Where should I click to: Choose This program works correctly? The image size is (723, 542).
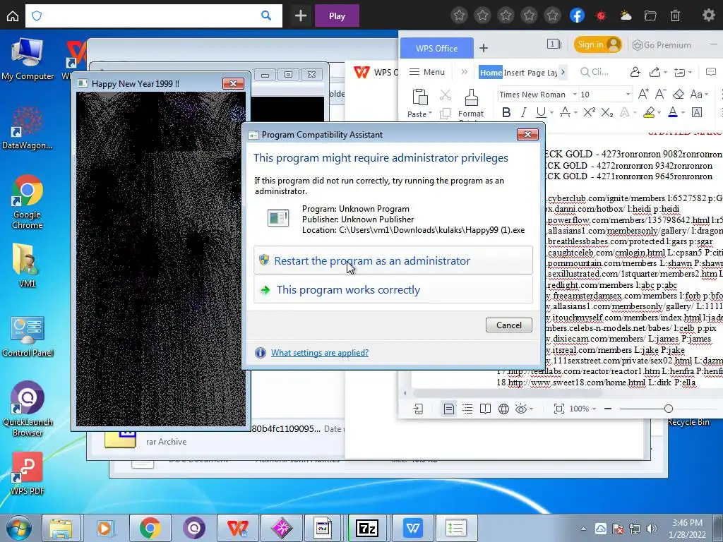pos(393,289)
